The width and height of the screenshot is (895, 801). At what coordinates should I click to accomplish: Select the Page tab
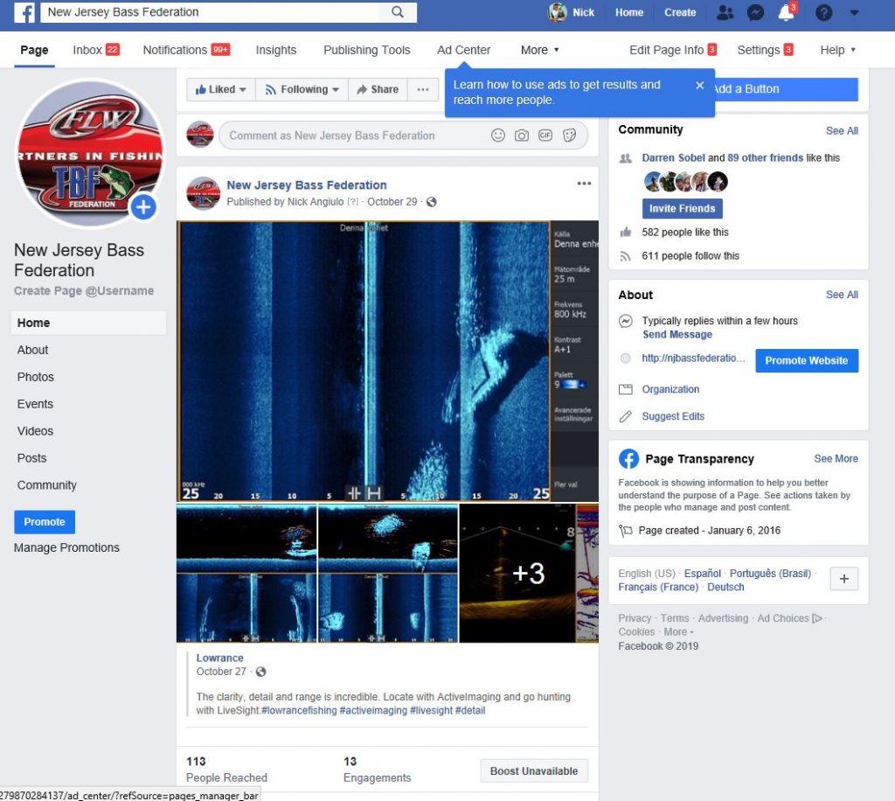(34, 50)
